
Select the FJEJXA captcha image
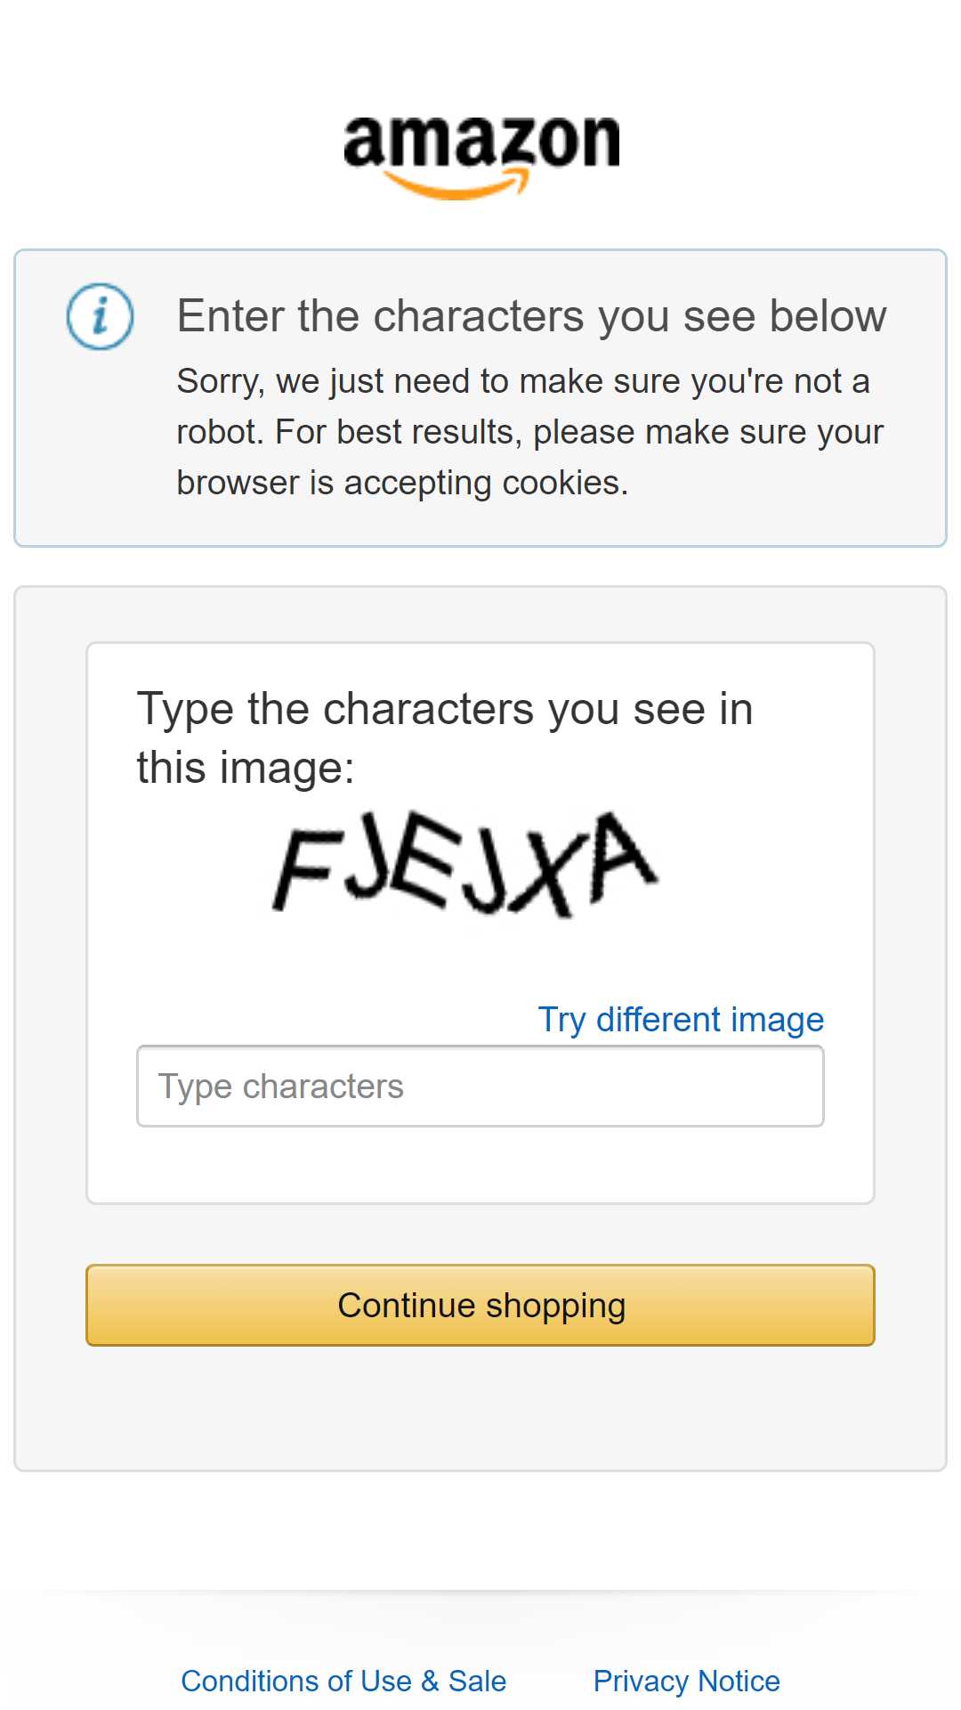pyautogui.click(x=465, y=864)
